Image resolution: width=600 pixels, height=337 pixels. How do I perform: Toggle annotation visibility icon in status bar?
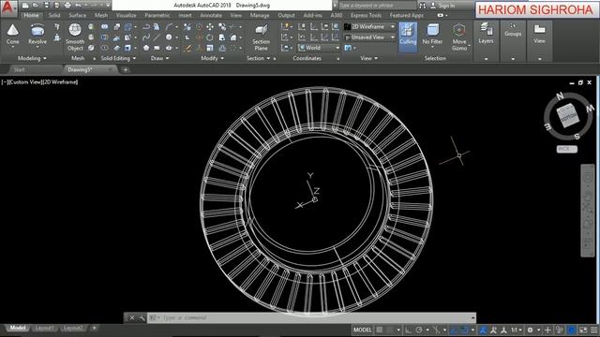pyautogui.click(x=494, y=330)
